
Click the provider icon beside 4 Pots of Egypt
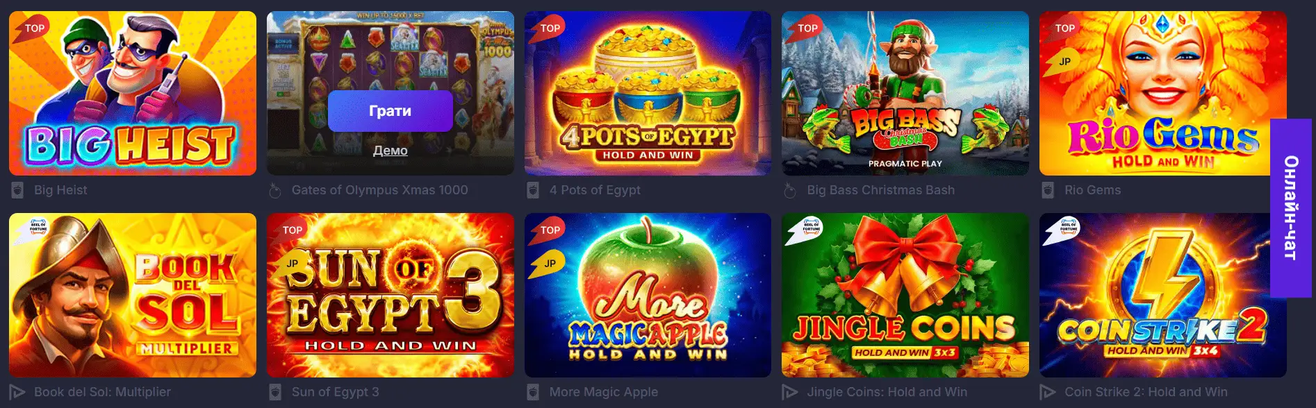(x=533, y=190)
